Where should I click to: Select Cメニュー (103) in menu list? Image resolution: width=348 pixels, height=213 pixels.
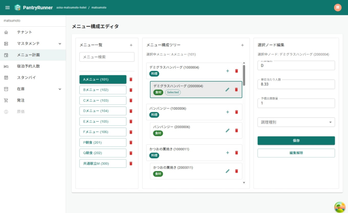[103, 100]
